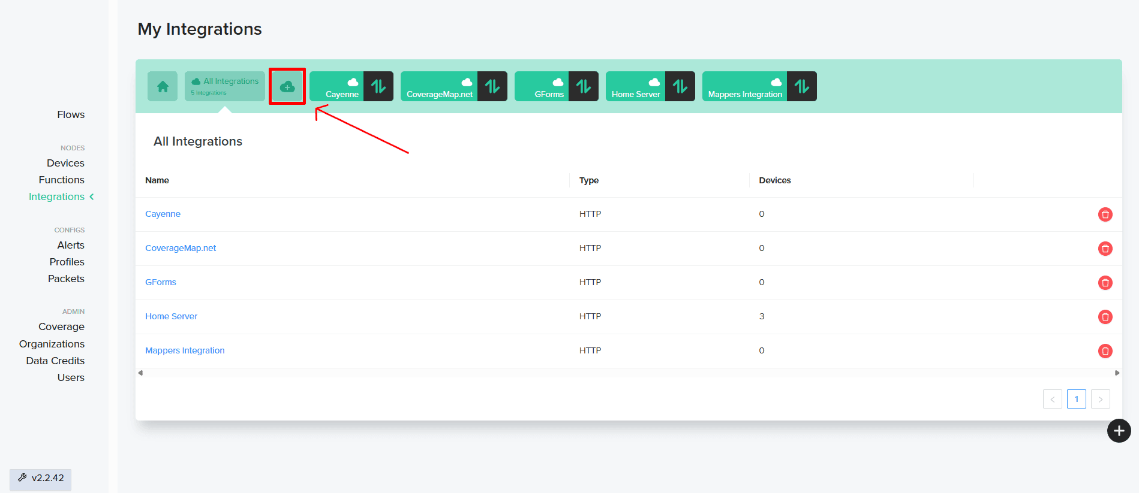Go to Organizations in the sidebar
Image resolution: width=1139 pixels, height=493 pixels.
[52, 344]
